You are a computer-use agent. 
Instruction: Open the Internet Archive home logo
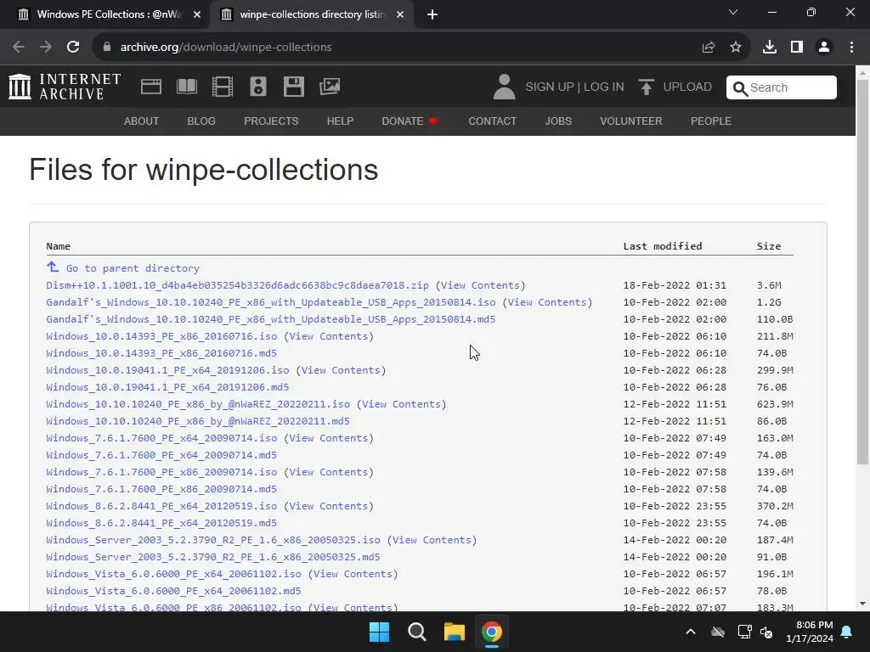point(65,87)
